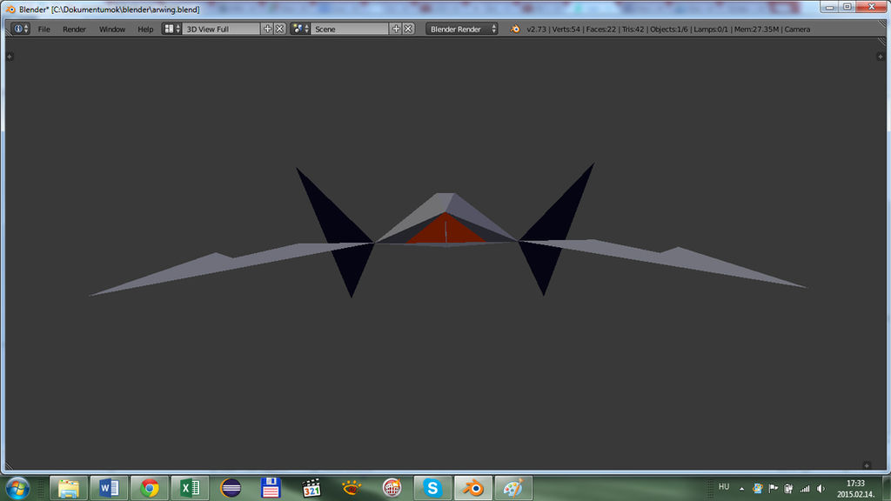Click the red cockpit face of the model
The image size is (891, 501).
[x=446, y=231]
